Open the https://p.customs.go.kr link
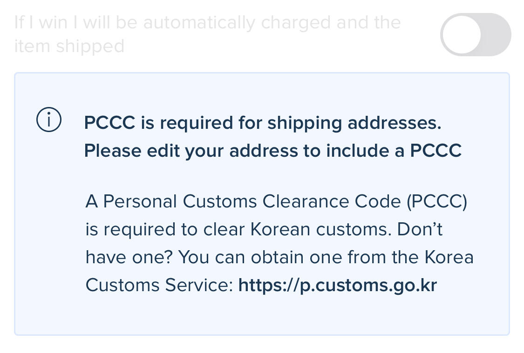Screen dimensions: 524x353 (x=338, y=285)
